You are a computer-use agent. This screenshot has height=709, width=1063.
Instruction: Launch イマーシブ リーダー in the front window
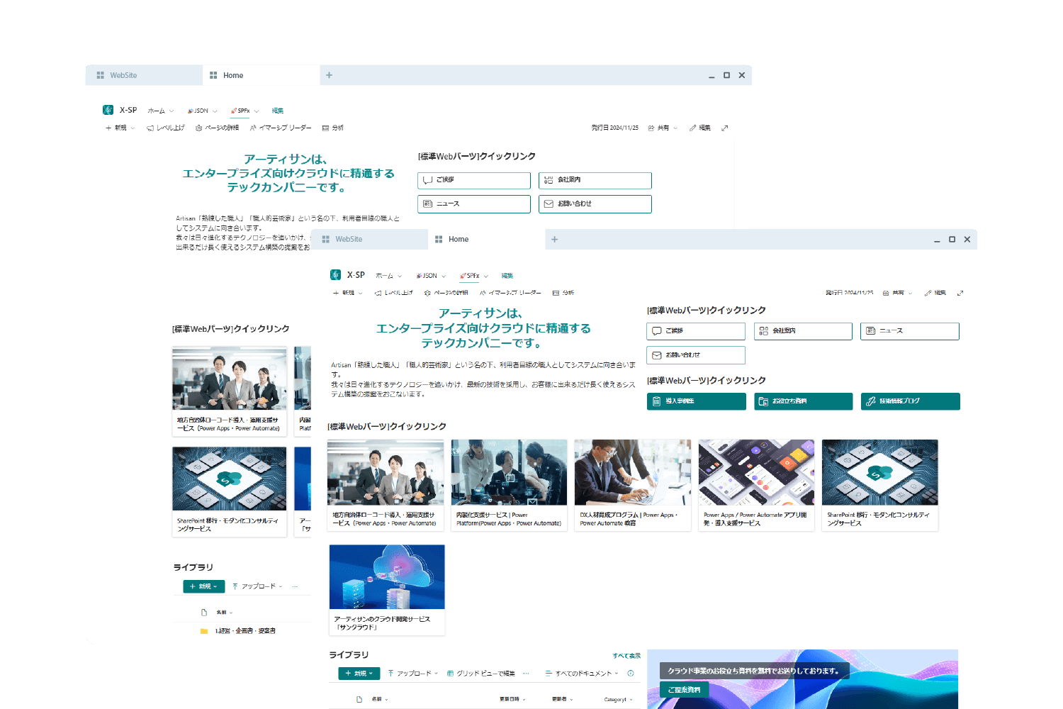click(510, 293)
